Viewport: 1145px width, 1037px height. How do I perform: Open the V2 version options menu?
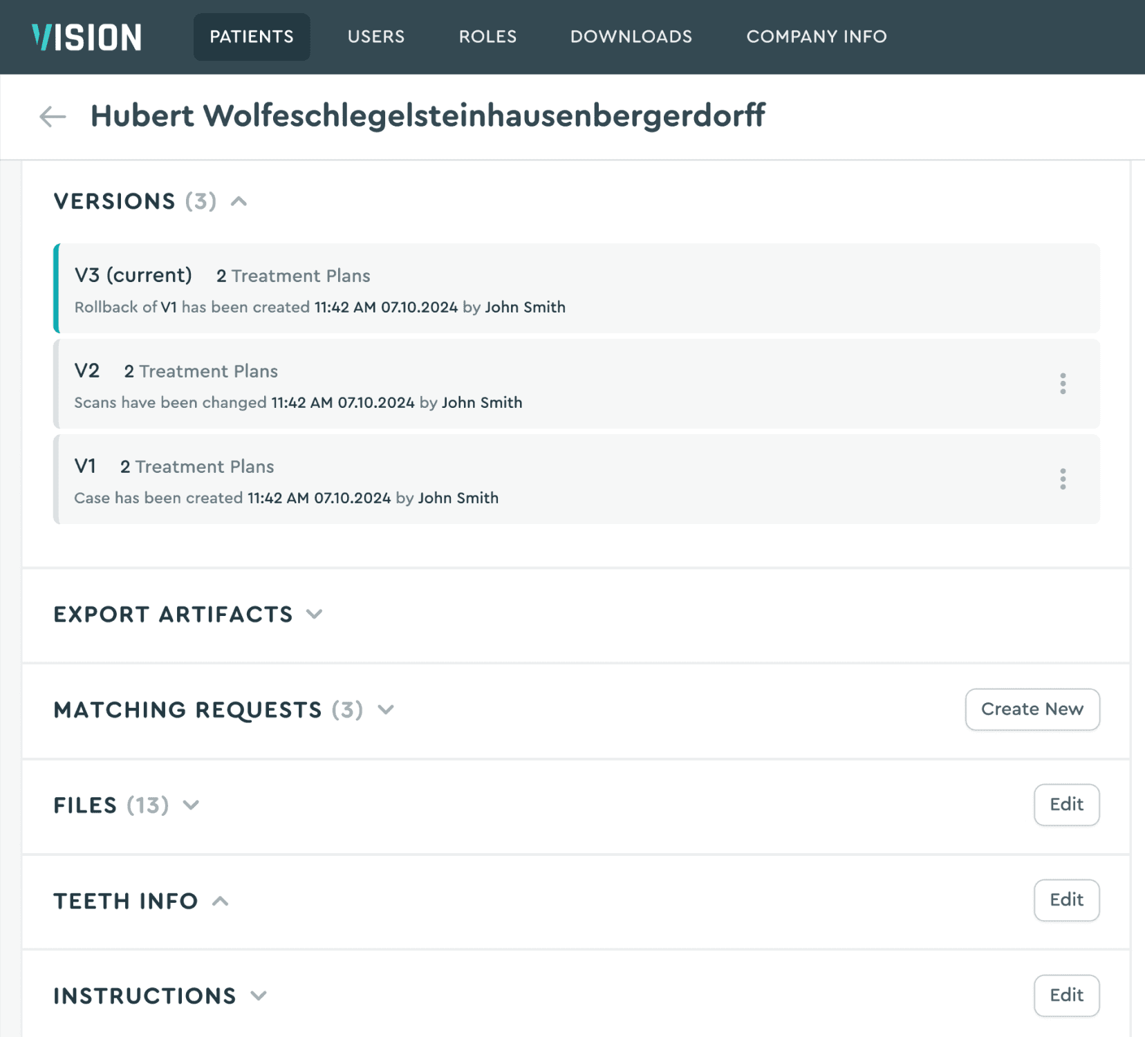point(1063,384)
